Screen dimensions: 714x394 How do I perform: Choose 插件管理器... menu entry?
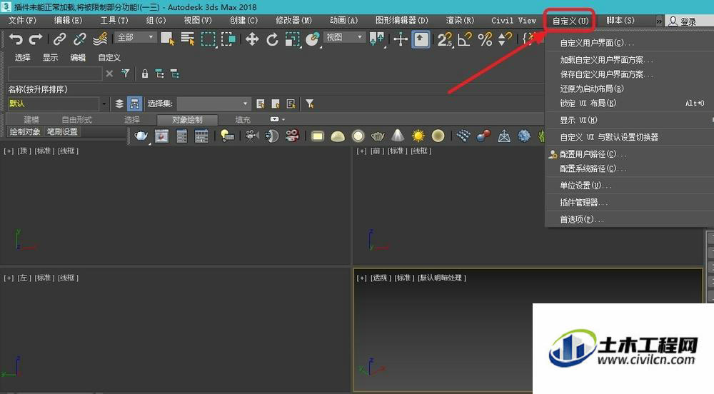(x=629, y=203)
